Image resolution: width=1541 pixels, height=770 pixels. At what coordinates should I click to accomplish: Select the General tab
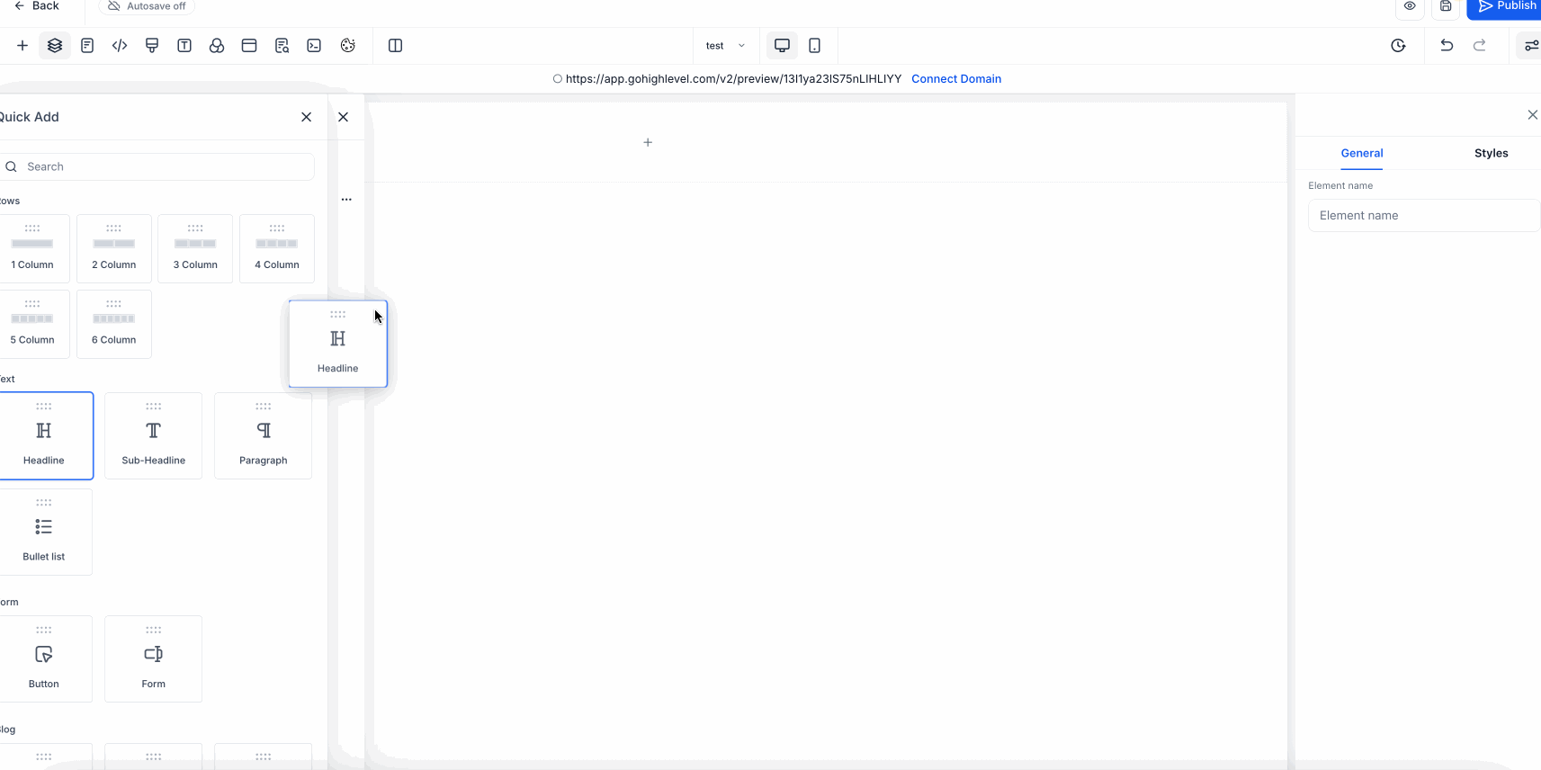[1361, 154]
